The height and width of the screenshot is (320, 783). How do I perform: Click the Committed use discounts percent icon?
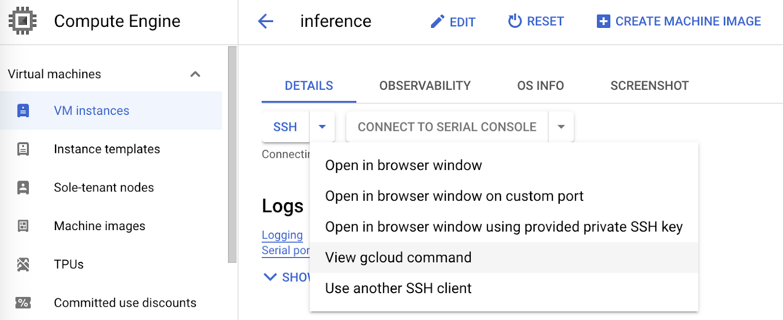[23, 303]
